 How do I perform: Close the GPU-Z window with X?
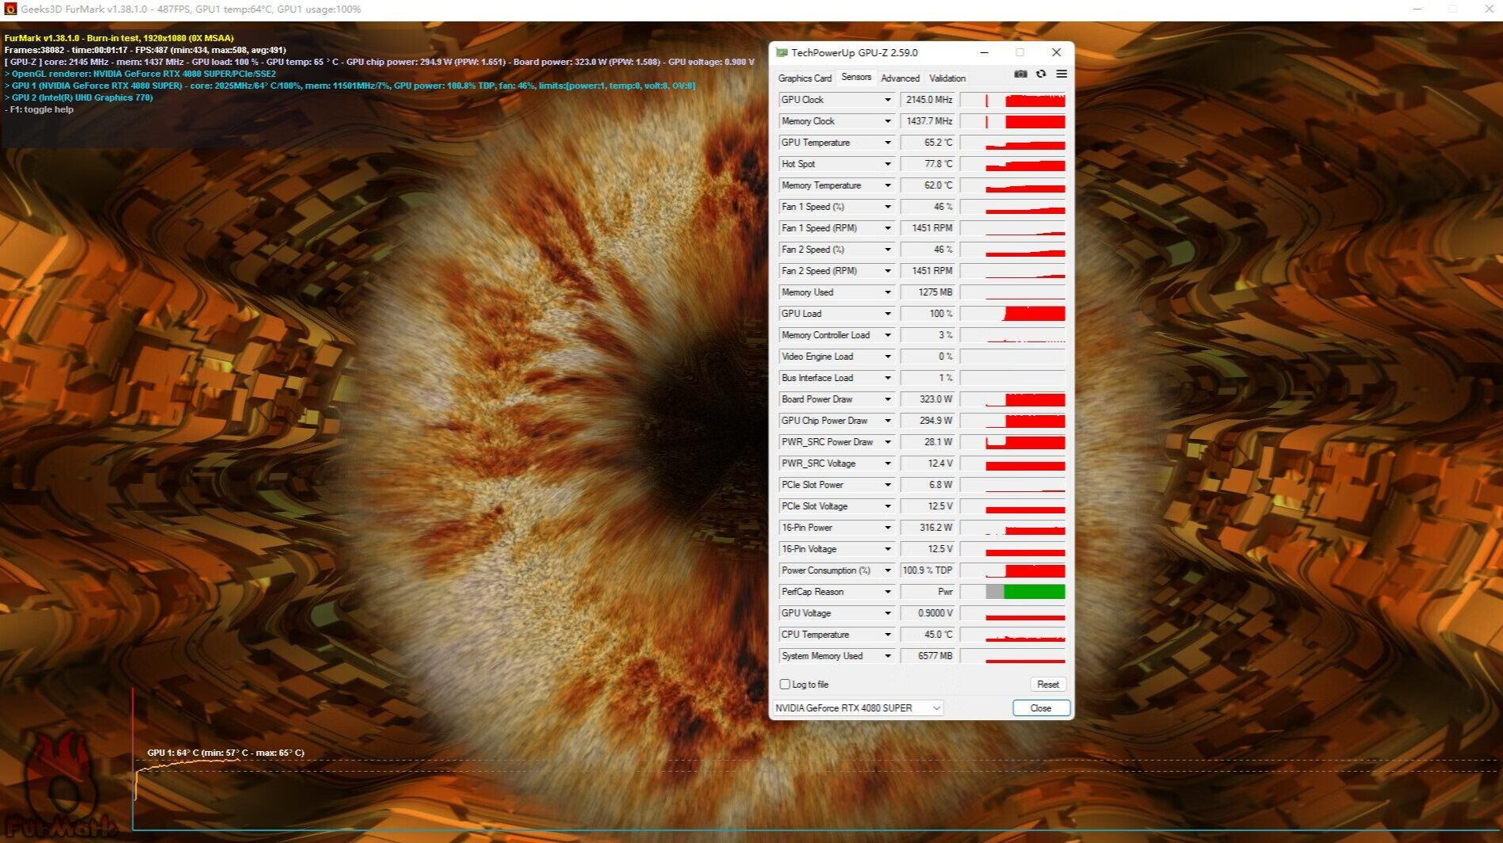click(1056, 52)
